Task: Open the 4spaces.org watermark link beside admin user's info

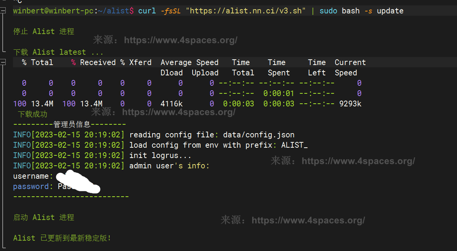Action: 358,161
